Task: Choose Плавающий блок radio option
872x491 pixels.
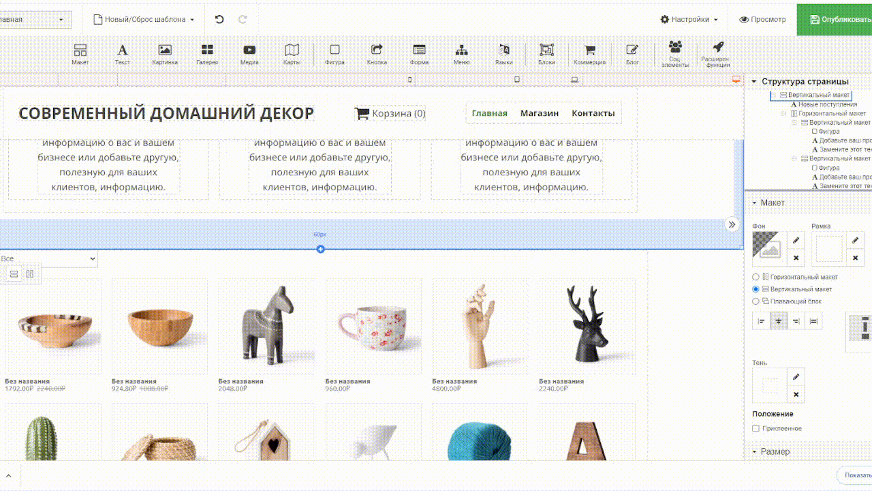Action: pyautogui.click(x=756, y=301)
